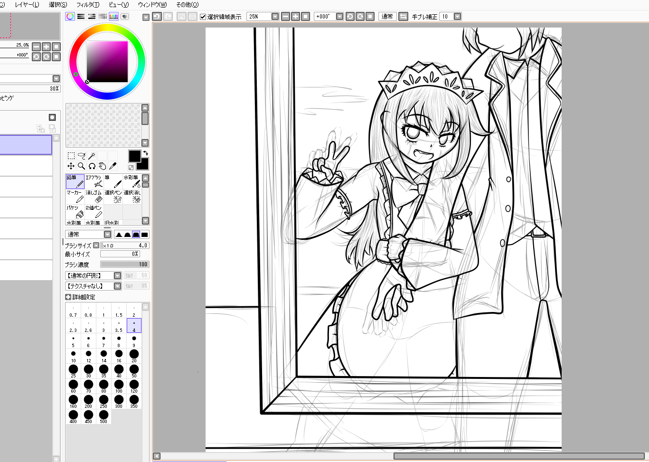649x462 pixels.
Task: Select the 2値ペン binary pen tool
Action: [94, 212]
